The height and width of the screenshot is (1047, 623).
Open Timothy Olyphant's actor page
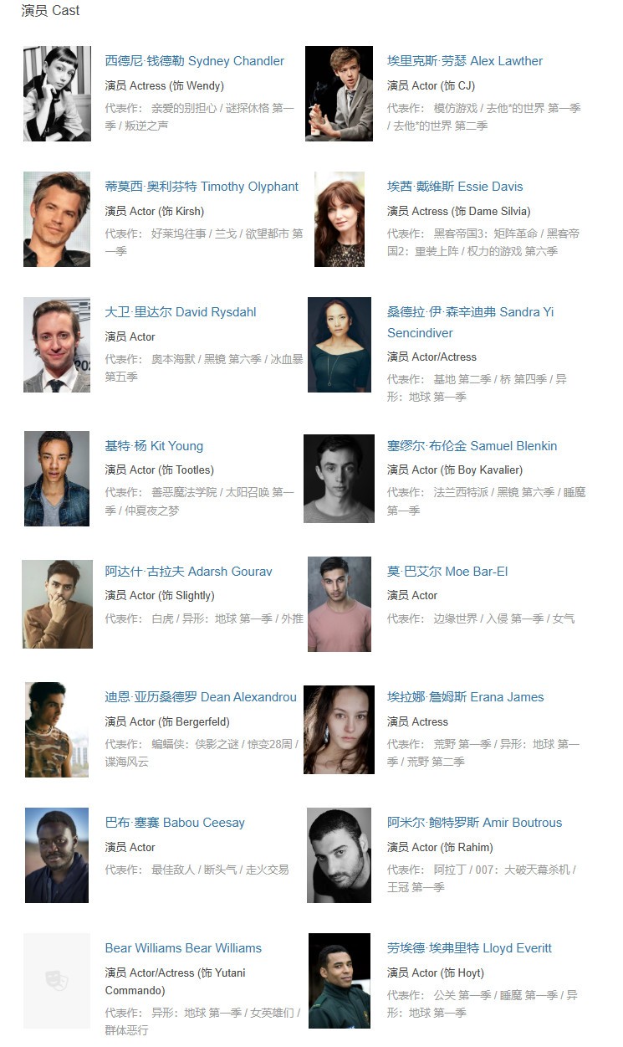[x=202, y=187]
